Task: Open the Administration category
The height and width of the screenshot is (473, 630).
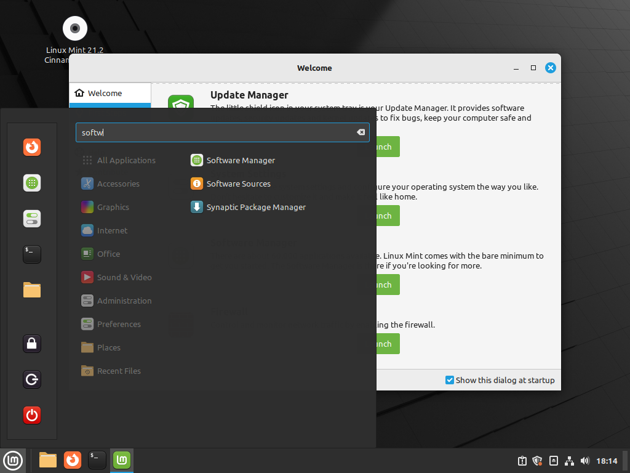Action: pos(124,301)
